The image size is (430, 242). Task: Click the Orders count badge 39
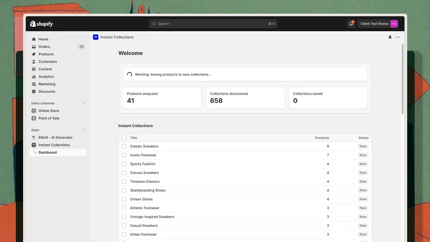pyautogui.click(x=81, y=47)
